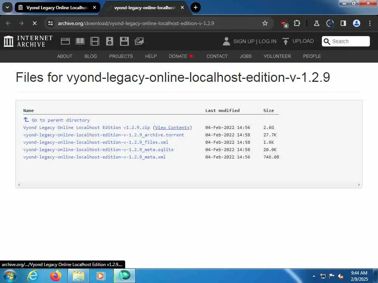Open the HELP menu item
Image resolution: width=378 pixels, height=283 pixels.
click(x=151, y=56)
